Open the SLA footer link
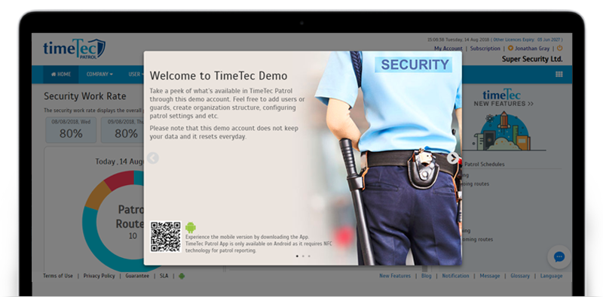Viewport: 603px width, 297px height. point(164,276)
